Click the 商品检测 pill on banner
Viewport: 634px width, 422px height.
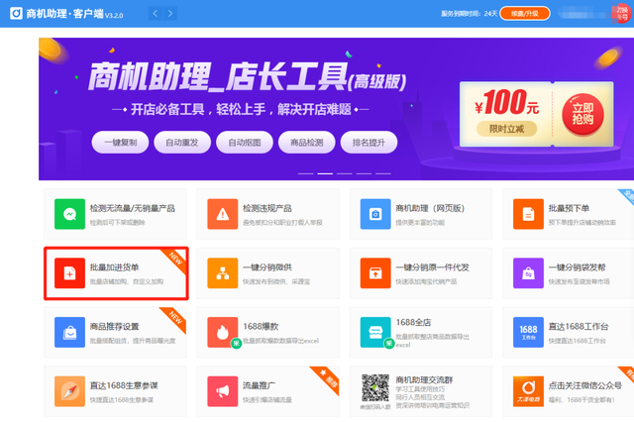click(x=306, y=143)
